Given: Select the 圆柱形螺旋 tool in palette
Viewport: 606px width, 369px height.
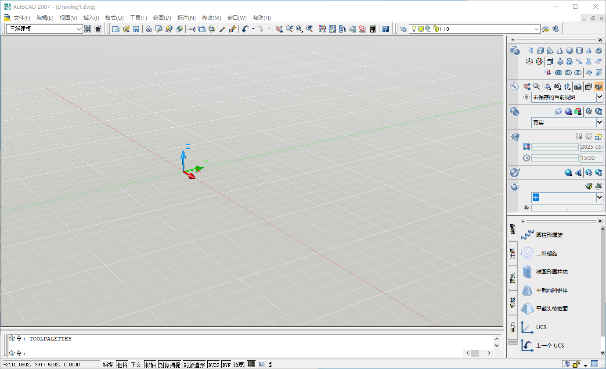Looking at the screenshot, I should [x=541, y=235].
